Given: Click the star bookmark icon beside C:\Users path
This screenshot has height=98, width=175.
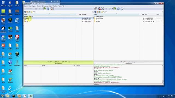Looking at the screenshot, I should tap(27, 12).
